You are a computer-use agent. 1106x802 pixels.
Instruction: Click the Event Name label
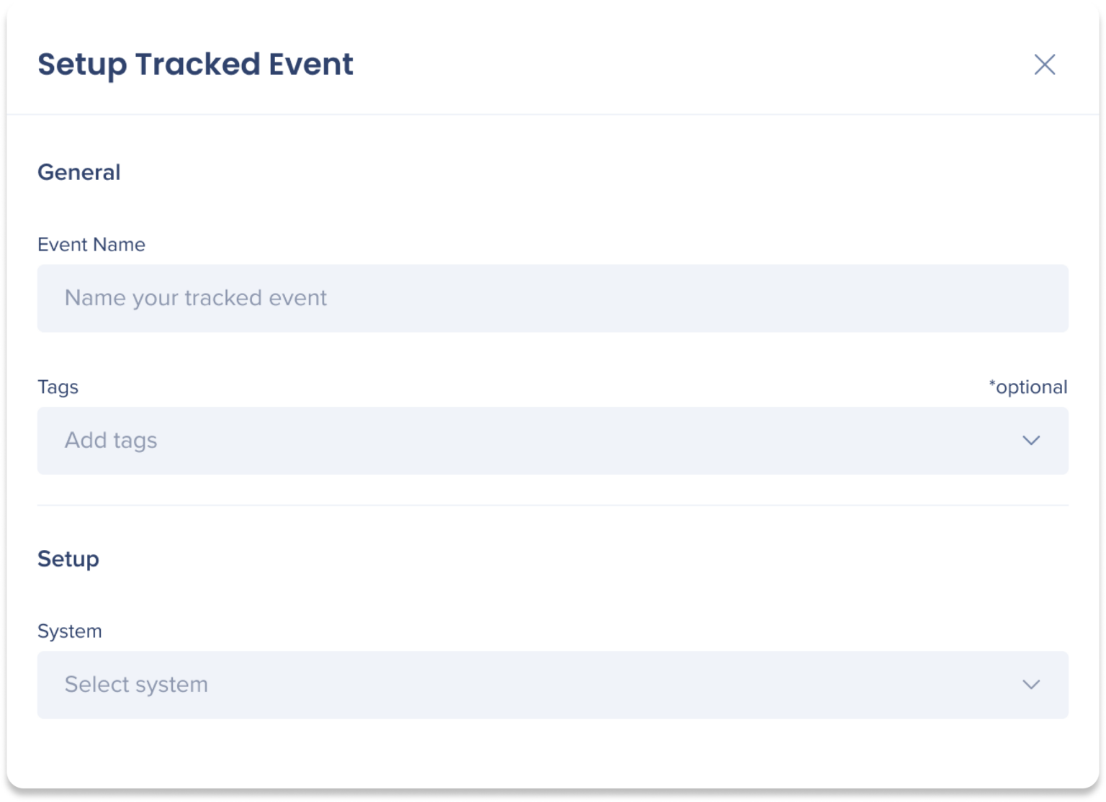(x=91, y=244)
